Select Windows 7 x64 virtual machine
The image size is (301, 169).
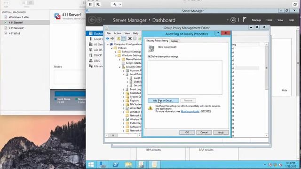19,17
